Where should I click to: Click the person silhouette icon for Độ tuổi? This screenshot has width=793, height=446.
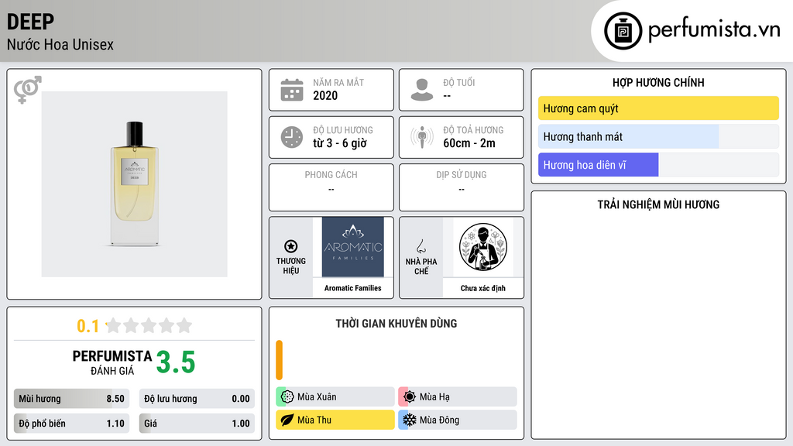pos(422,90)
